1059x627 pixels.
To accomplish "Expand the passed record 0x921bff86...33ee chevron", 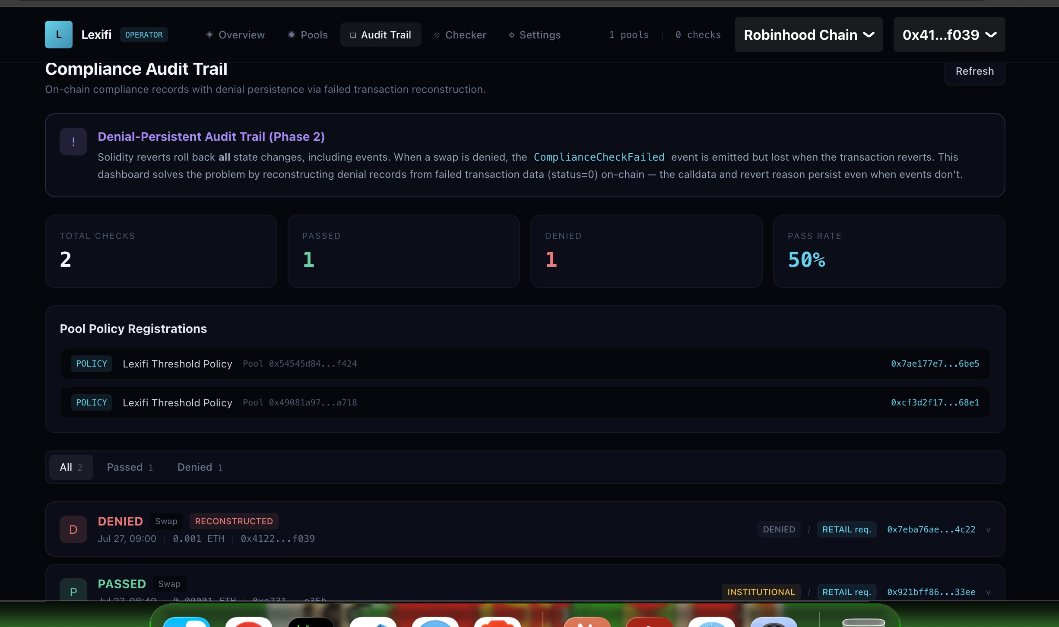I will (x=988, y=592).
